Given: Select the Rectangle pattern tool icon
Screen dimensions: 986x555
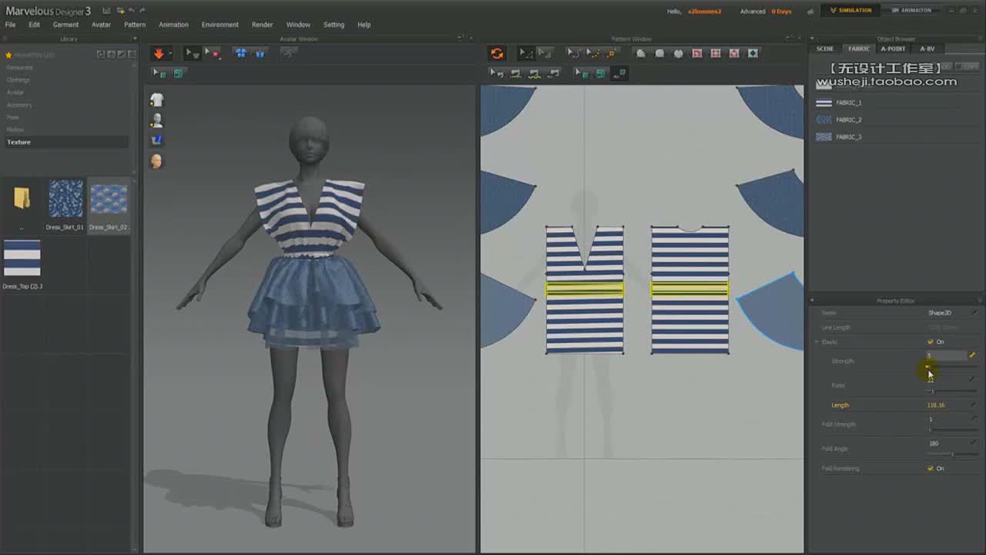Looking at the screenshot, I should [x=659, y=53].
